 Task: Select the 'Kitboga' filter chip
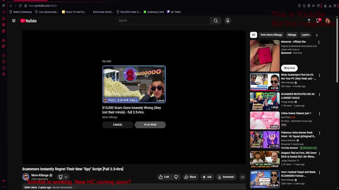(x=292, y=35)
